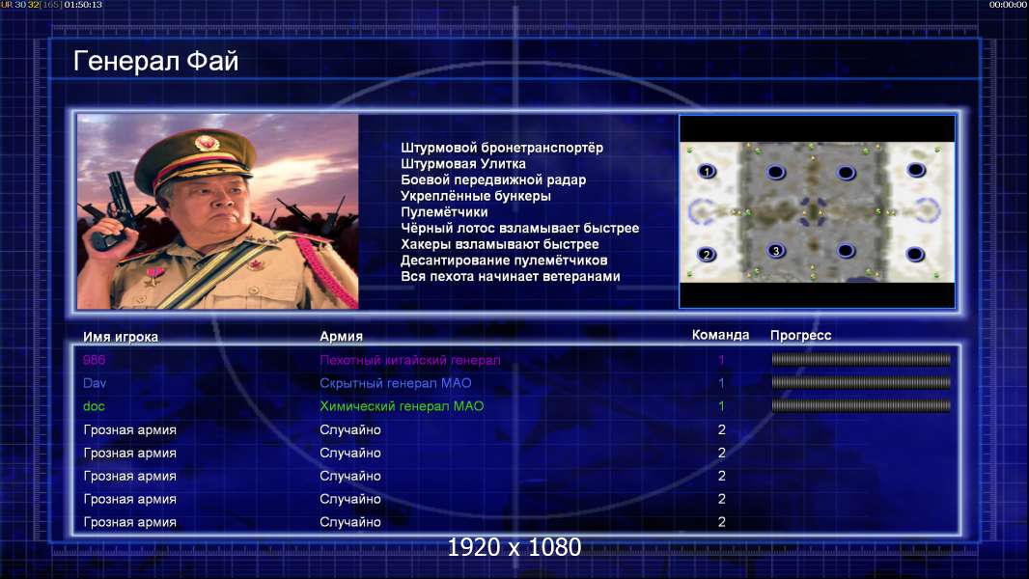Screen dimensions: 1029x579
Task: Click the 'Генерал Фай' title text
Action: coord(155,61)
